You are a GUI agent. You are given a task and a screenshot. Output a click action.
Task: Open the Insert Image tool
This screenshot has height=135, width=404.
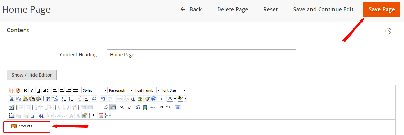click(x=140, y=99)
